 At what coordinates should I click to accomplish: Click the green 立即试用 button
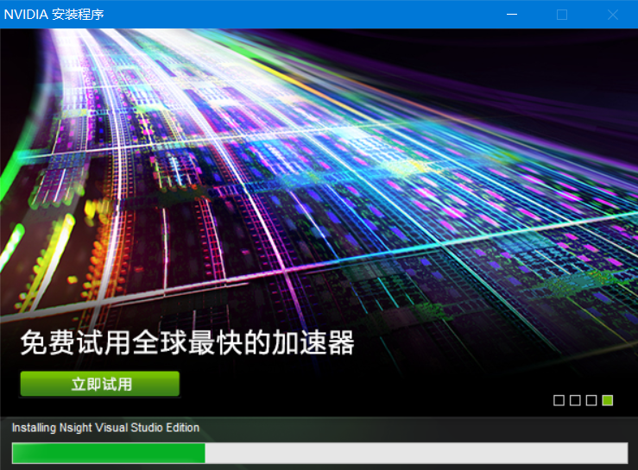[x=99, y=384]
